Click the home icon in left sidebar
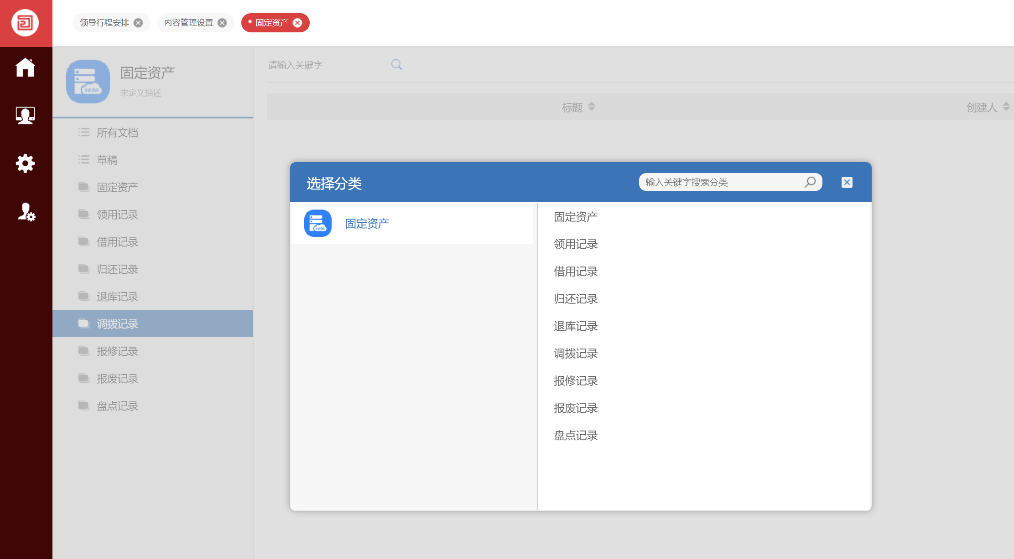Viewport: 1014px width, 559px height. point(25,67)
